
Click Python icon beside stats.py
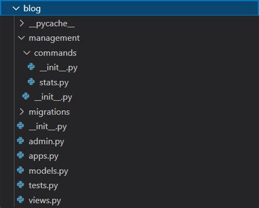31,82
